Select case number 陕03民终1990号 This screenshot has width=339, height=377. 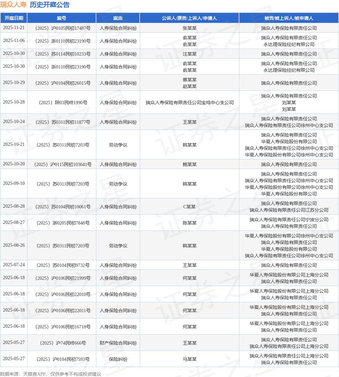pyautogui.click(x=63, y=103)
